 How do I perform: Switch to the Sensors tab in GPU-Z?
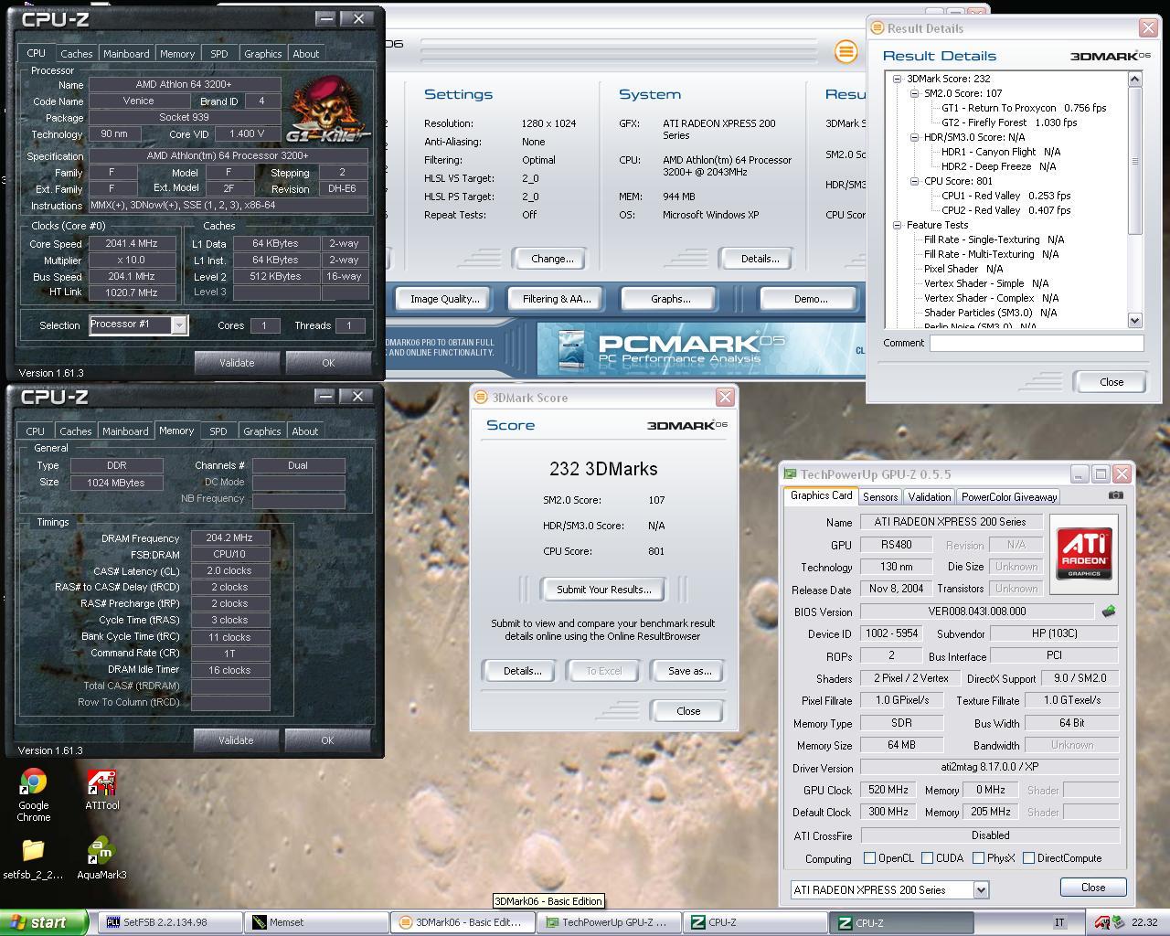880,496
